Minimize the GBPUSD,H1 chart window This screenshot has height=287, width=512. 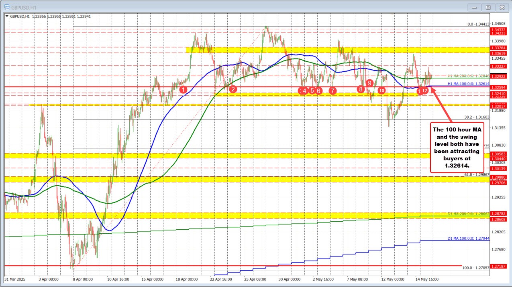[x=474, y=7]
